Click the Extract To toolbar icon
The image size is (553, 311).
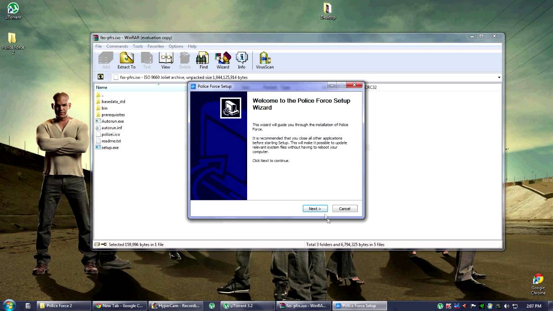[x=127, y=60]
